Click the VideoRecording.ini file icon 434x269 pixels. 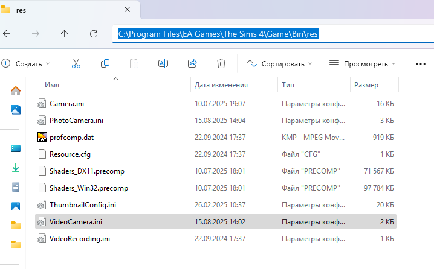point(42,239)
